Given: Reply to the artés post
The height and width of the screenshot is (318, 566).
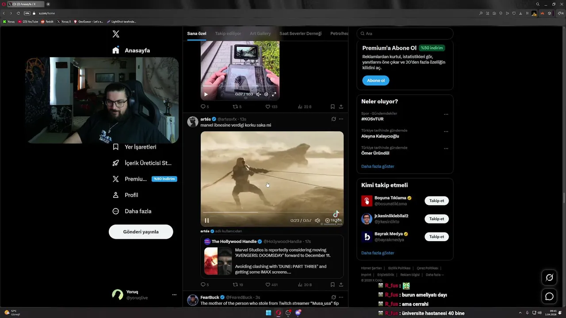Looking at the screenshot, I should click(x=204, y=284).
